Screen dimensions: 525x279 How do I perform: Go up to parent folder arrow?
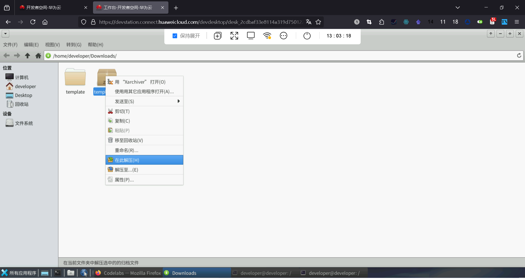coord(27,56)
